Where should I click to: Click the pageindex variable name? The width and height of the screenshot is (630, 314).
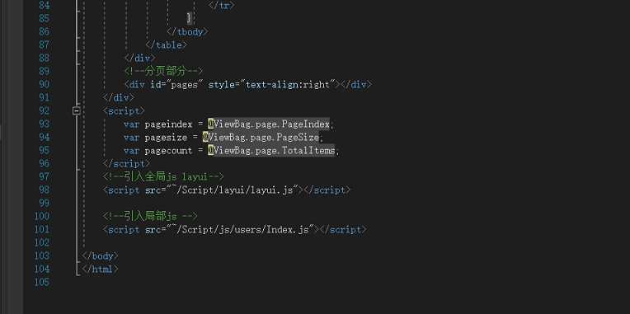click(168, 124)
